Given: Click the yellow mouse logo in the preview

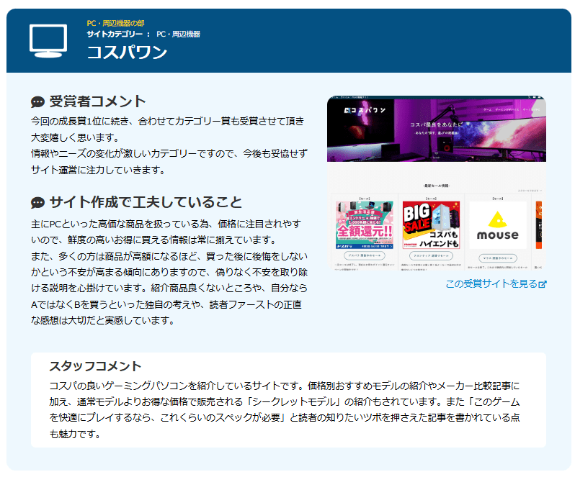Looking at the screenshot, I should [x=497, y=224].
